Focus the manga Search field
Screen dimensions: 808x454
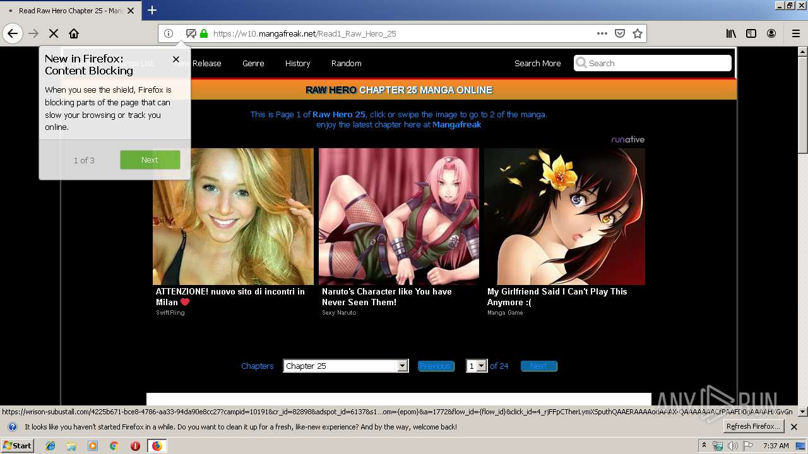pyautogui.click(x=653, y=63)
